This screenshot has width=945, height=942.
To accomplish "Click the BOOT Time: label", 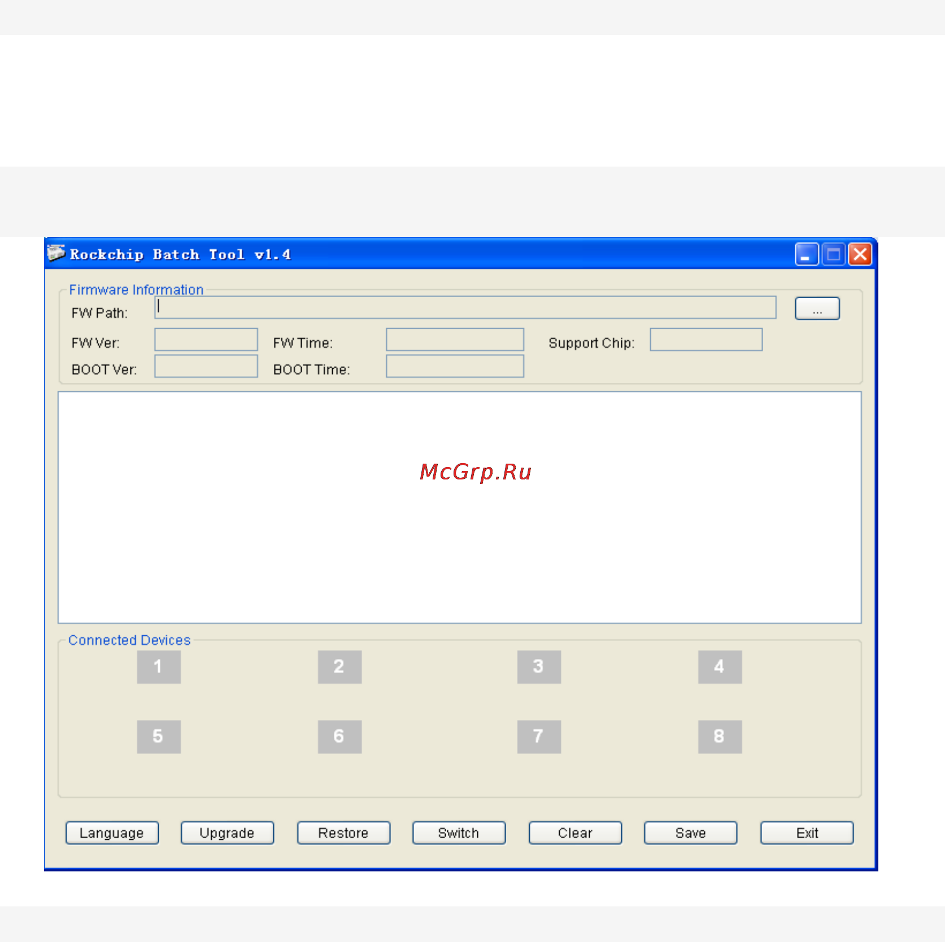I will (x=312, y=369).
